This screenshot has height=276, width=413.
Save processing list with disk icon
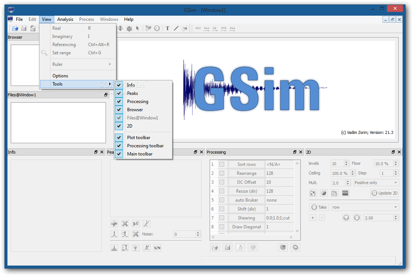tap(228, 247)
